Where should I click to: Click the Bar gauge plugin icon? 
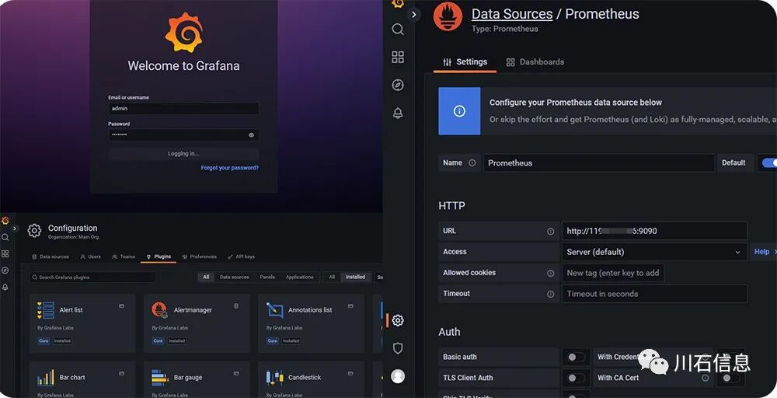159,377
